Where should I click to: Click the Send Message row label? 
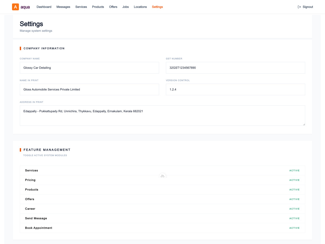point(36,218)
